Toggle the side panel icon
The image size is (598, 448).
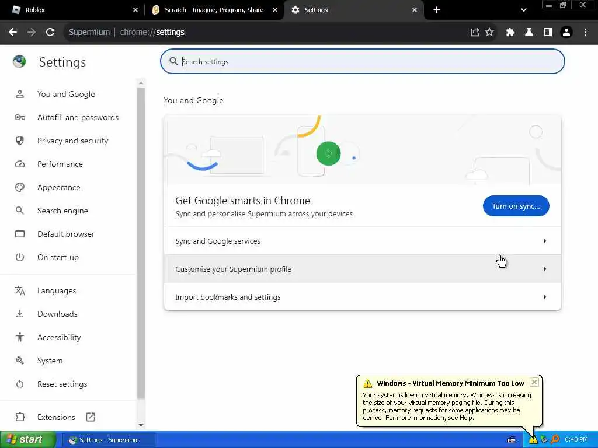[548, 33]
